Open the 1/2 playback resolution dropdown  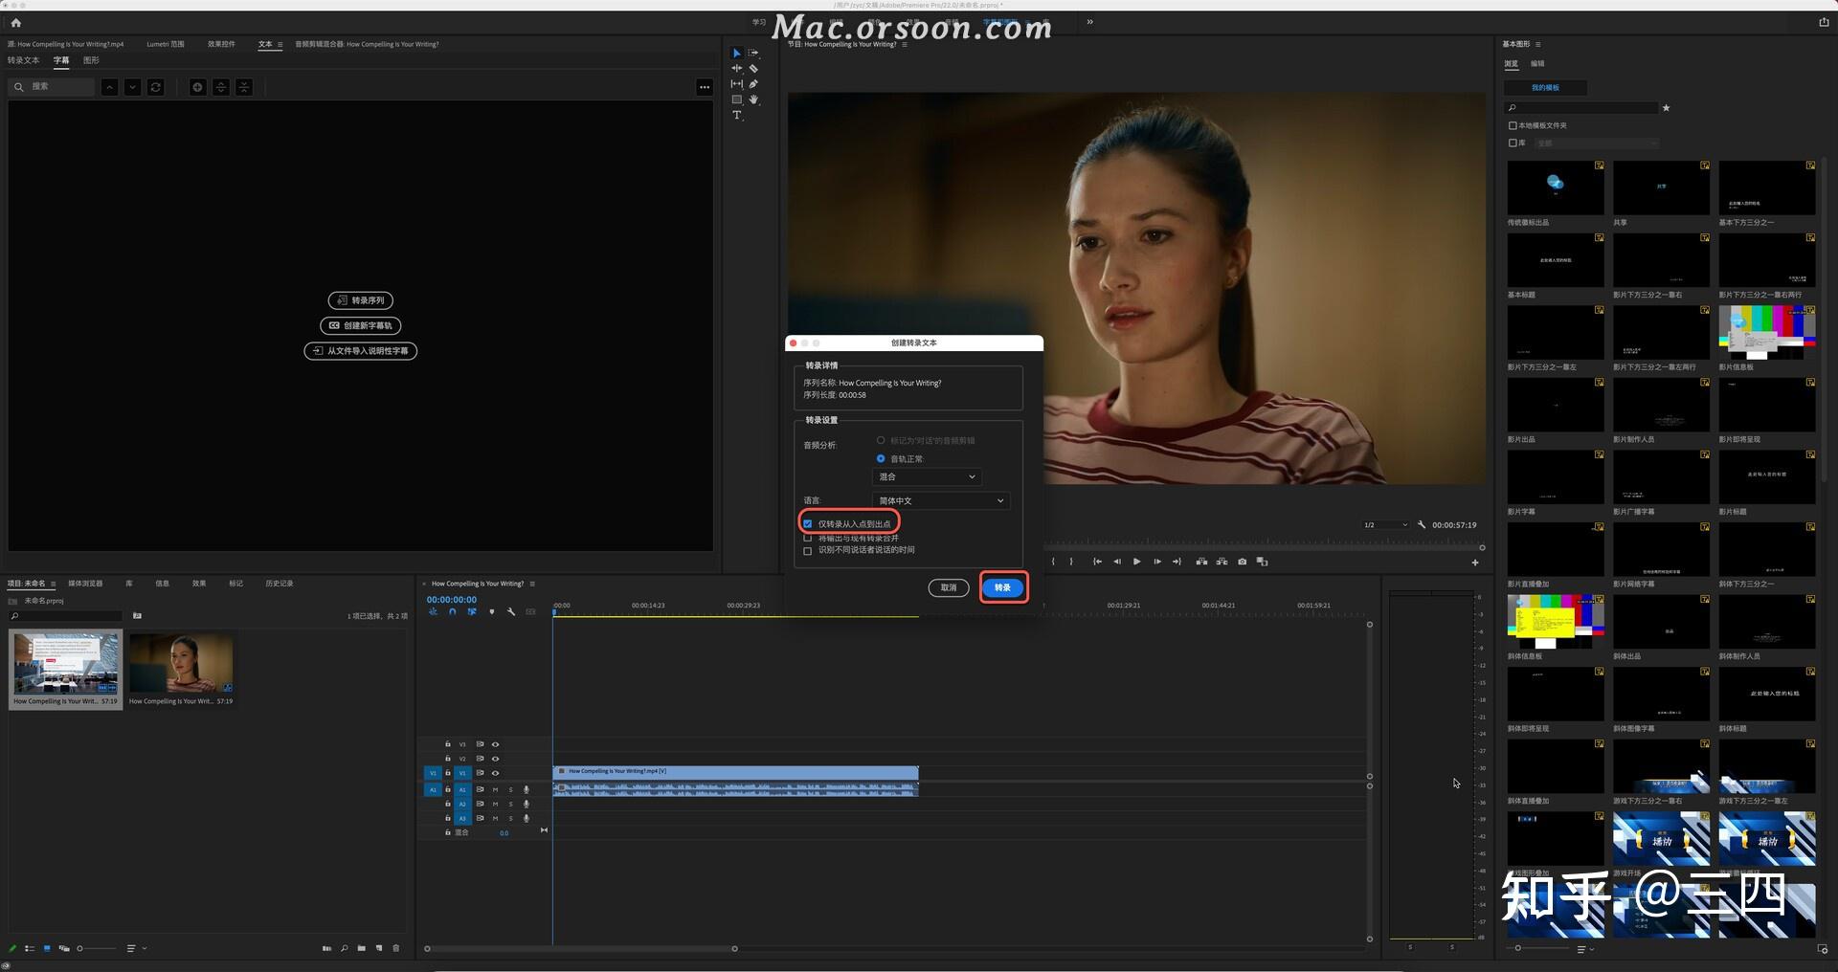(1385, 524)
